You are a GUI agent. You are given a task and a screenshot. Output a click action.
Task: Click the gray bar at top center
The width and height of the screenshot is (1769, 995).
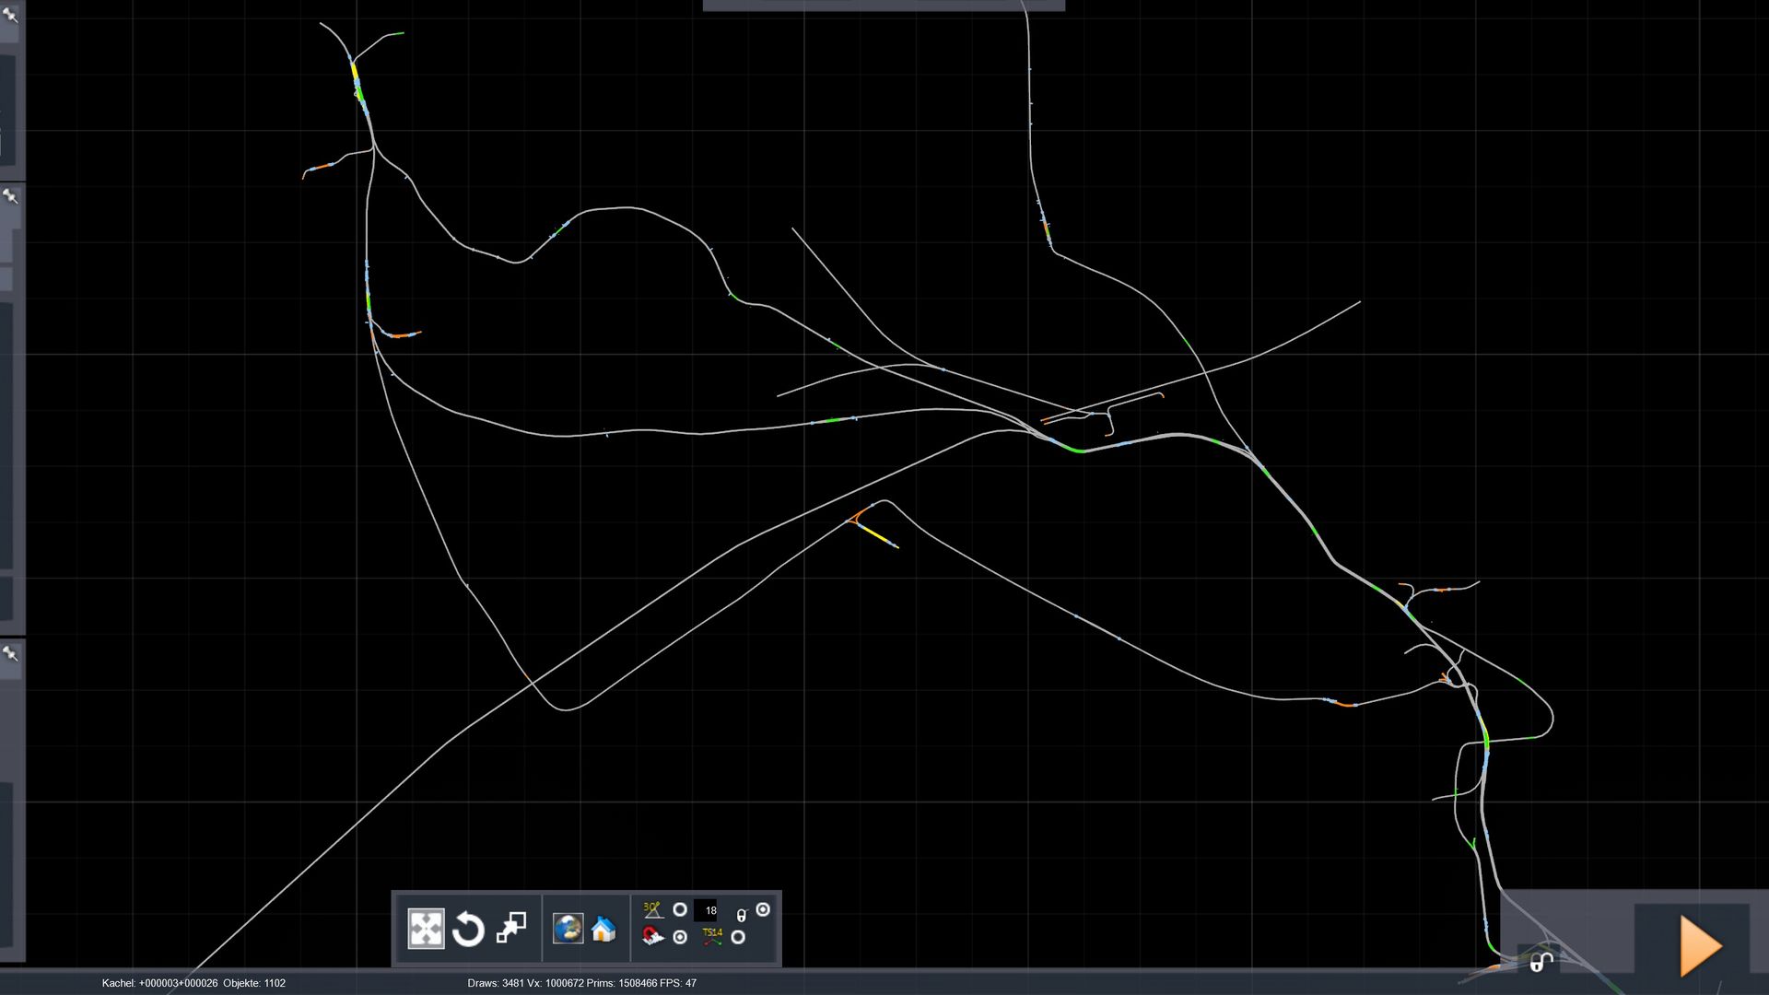883,6
